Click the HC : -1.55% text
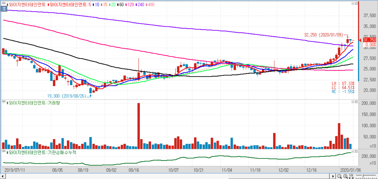Image resolution: width=378 pixels, height=179 pixels. click(343, 92)
